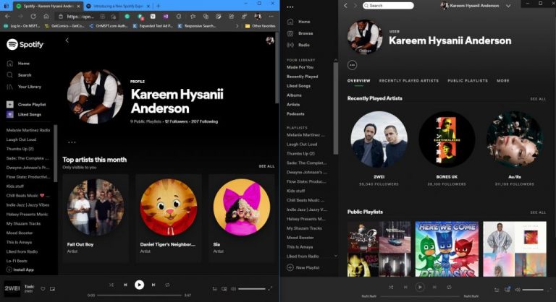Open Sia artist card
Image resolution: width=556 pixels, height=302 pixels.
pyautogui.click(x=242, y=218)
